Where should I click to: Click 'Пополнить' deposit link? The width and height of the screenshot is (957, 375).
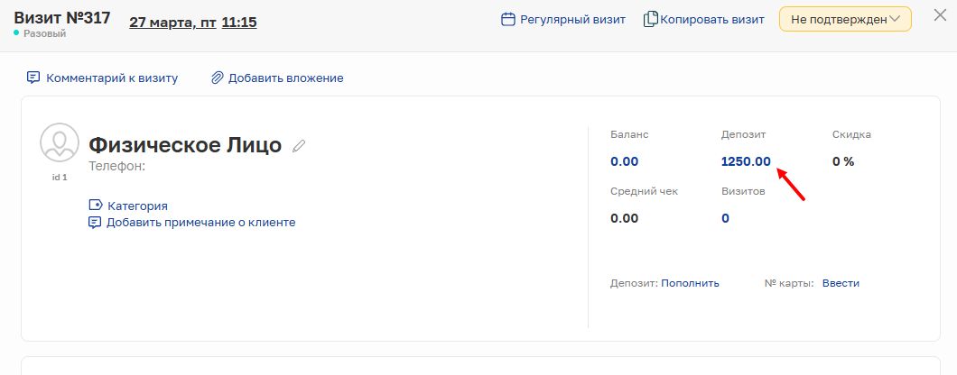click(690, 283)
